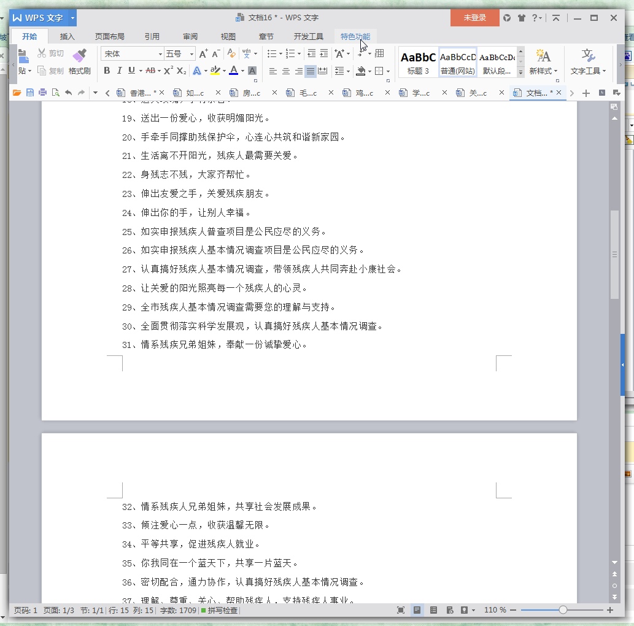Apply superscript formatting
Image resolution: width=634 pixels, height=626 pixels.
(168, 71)
